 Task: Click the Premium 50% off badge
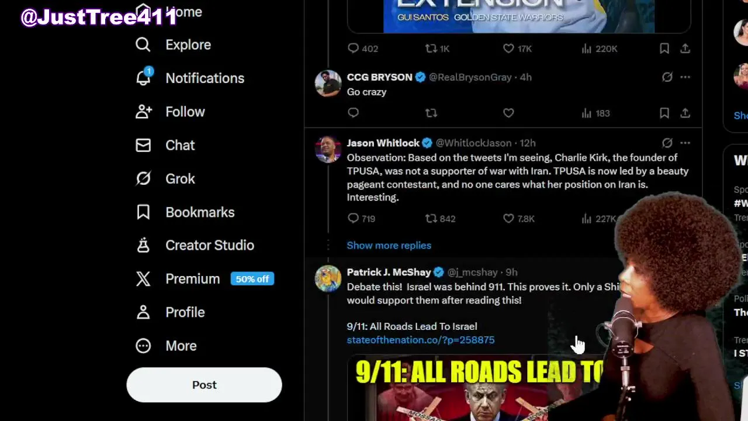[x=252, y=279]
